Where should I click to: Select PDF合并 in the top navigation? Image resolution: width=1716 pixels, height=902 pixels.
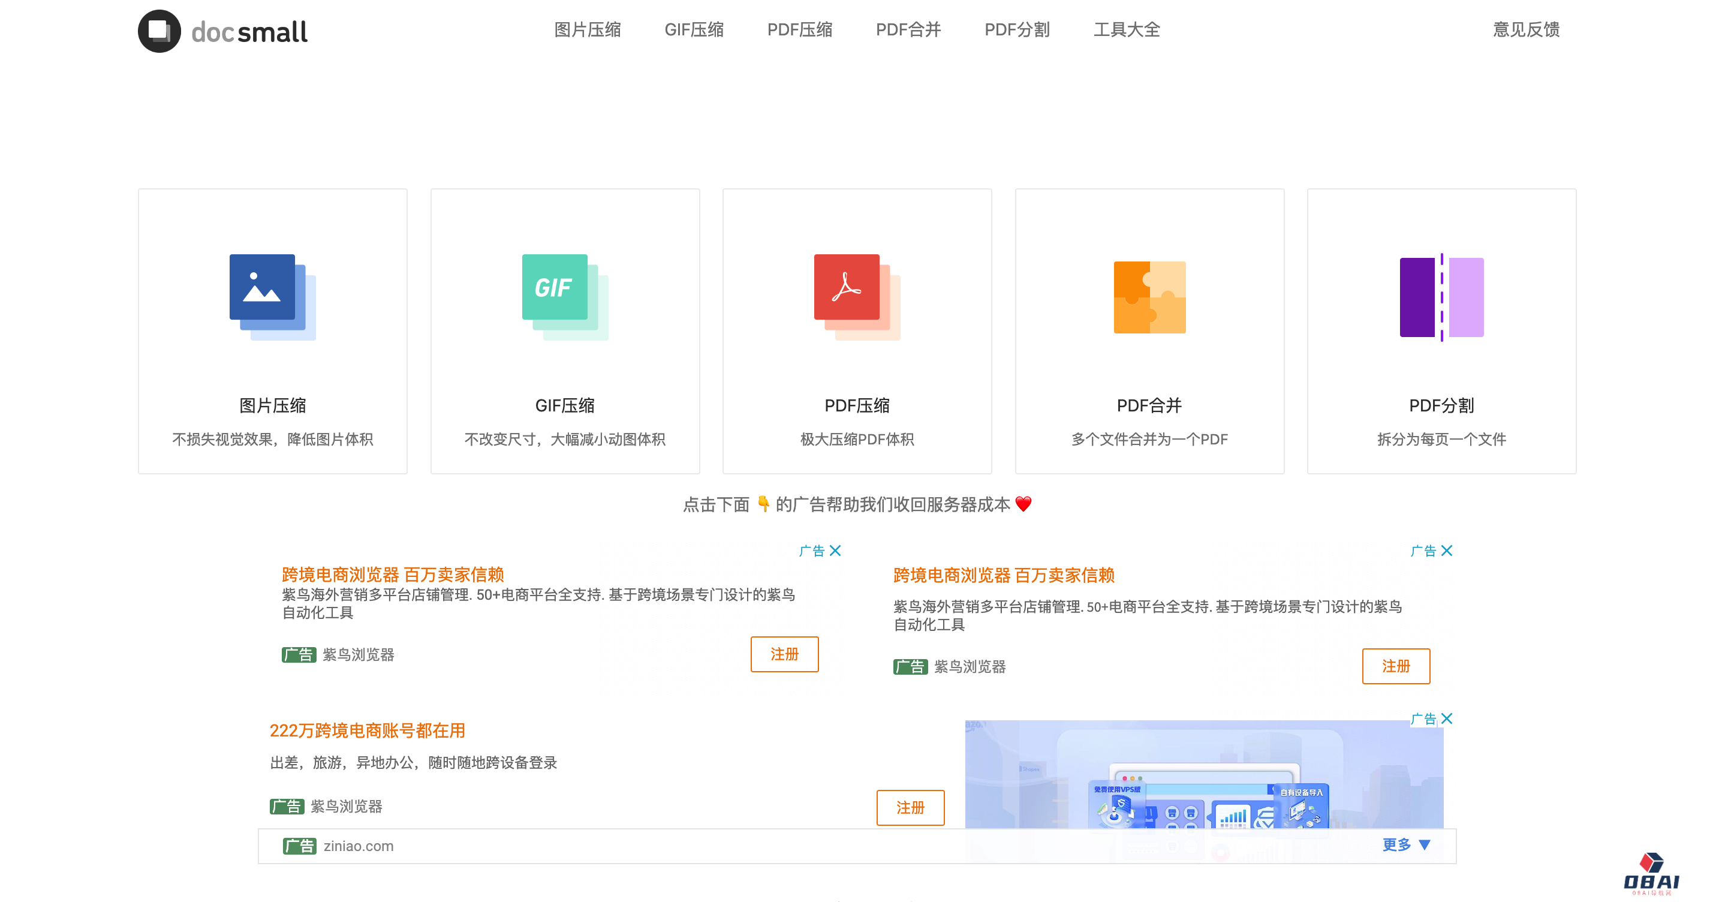pos(908,29)
